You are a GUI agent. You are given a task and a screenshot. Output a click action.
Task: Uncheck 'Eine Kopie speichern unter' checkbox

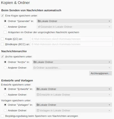[x=2, y=16]
